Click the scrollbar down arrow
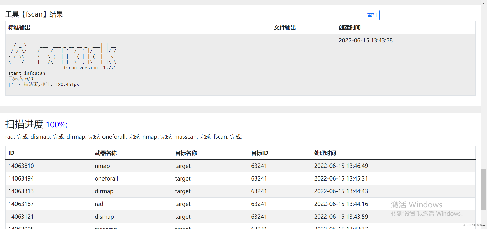Viewport: 487px width, 229px height. coord(484,226)
